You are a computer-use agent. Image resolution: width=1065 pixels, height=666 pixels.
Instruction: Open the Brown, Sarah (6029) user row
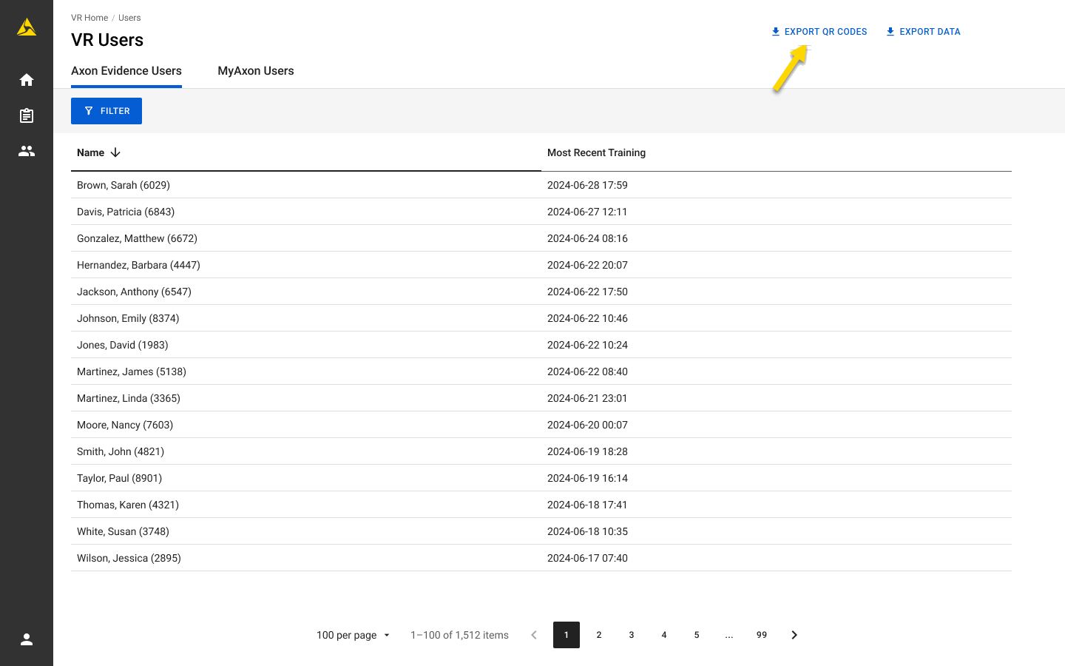click(124, 185)
